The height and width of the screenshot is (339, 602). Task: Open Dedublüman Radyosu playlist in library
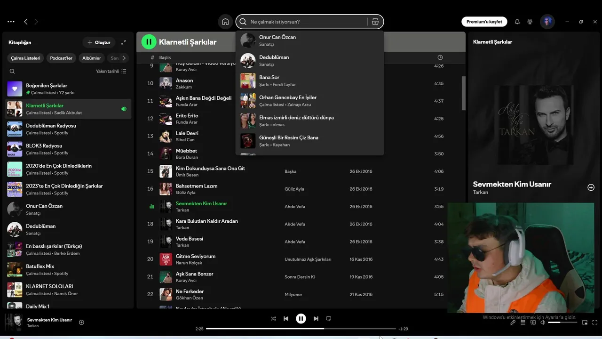68,129
